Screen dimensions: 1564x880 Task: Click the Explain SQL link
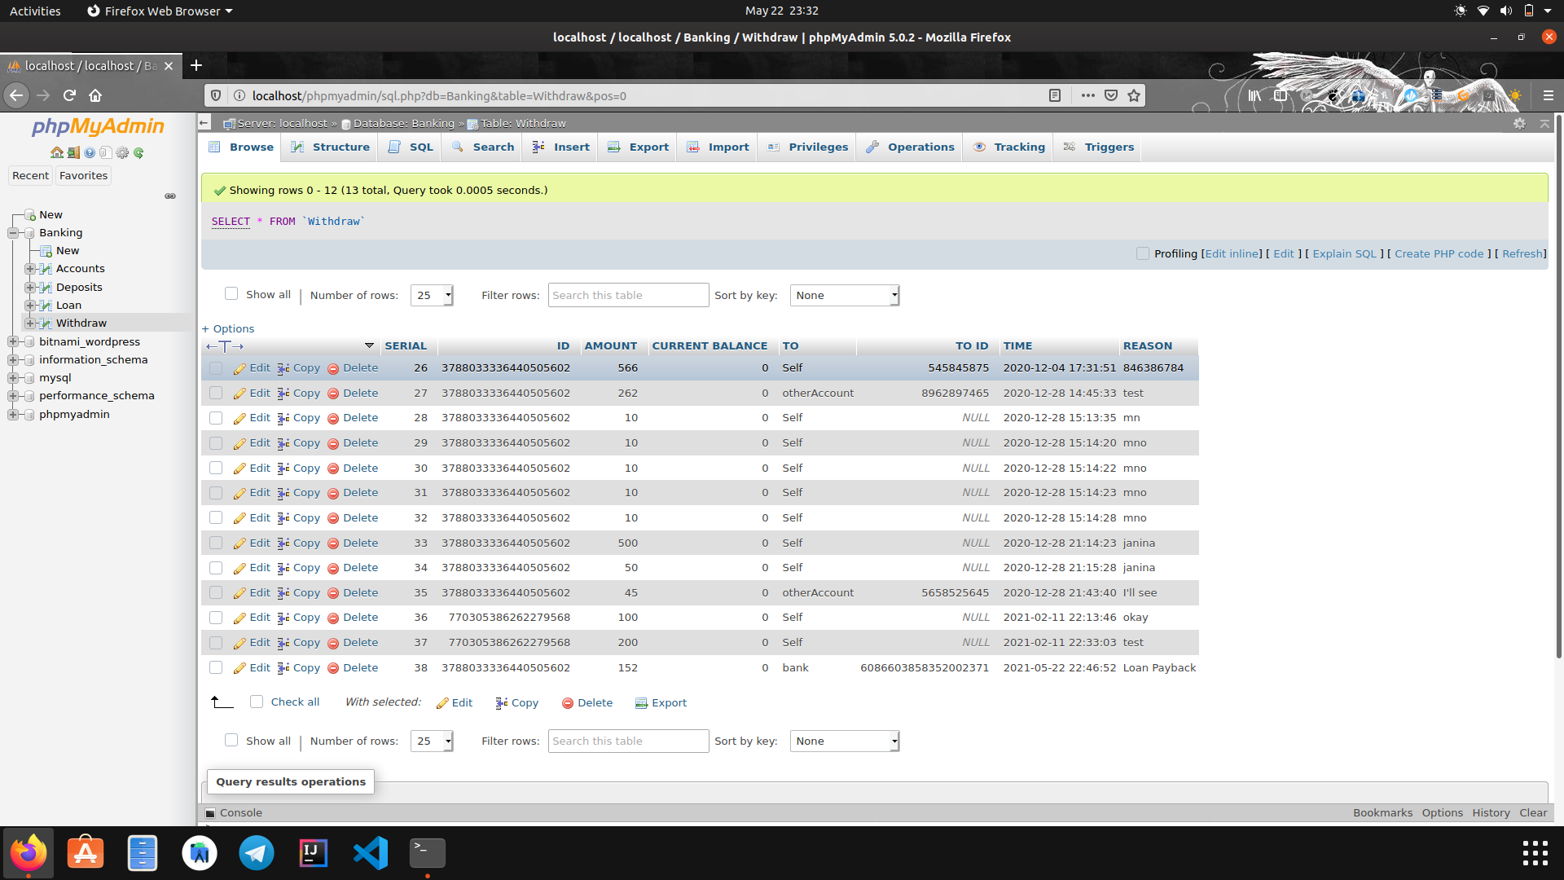pyautogui.click(x=1344, y=253)
